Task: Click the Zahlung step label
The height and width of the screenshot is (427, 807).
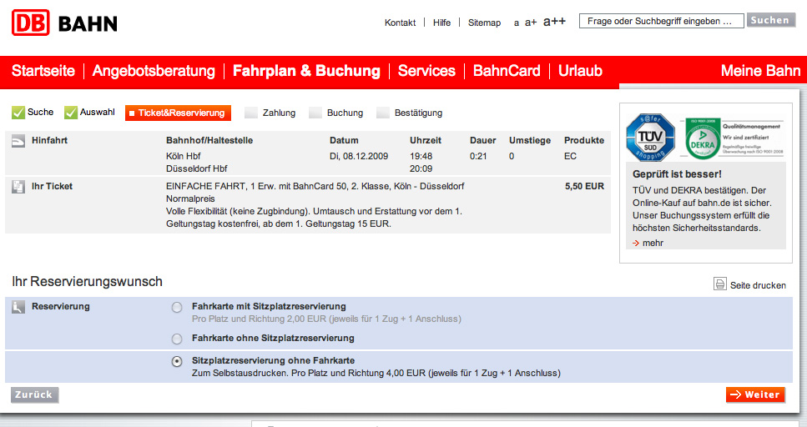Action: pos(279,113)
